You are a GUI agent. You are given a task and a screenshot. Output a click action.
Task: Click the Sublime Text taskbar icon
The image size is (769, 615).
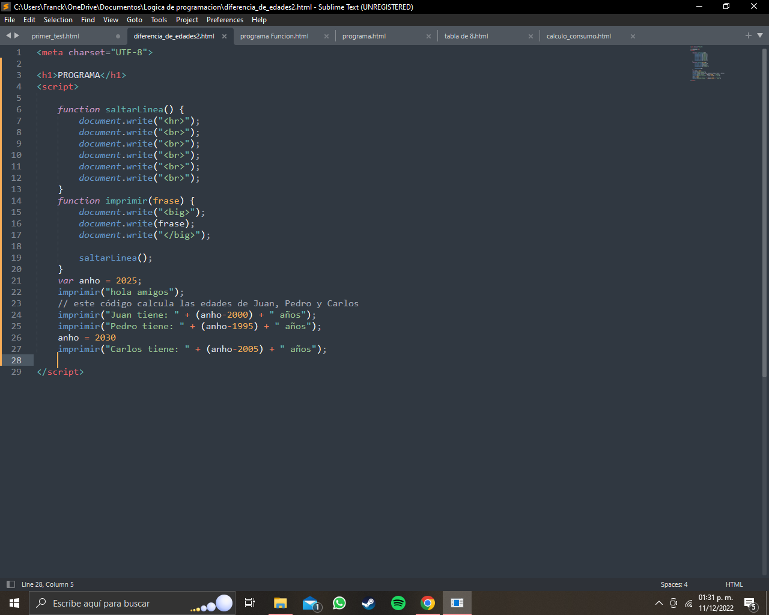tap(457, 603)
